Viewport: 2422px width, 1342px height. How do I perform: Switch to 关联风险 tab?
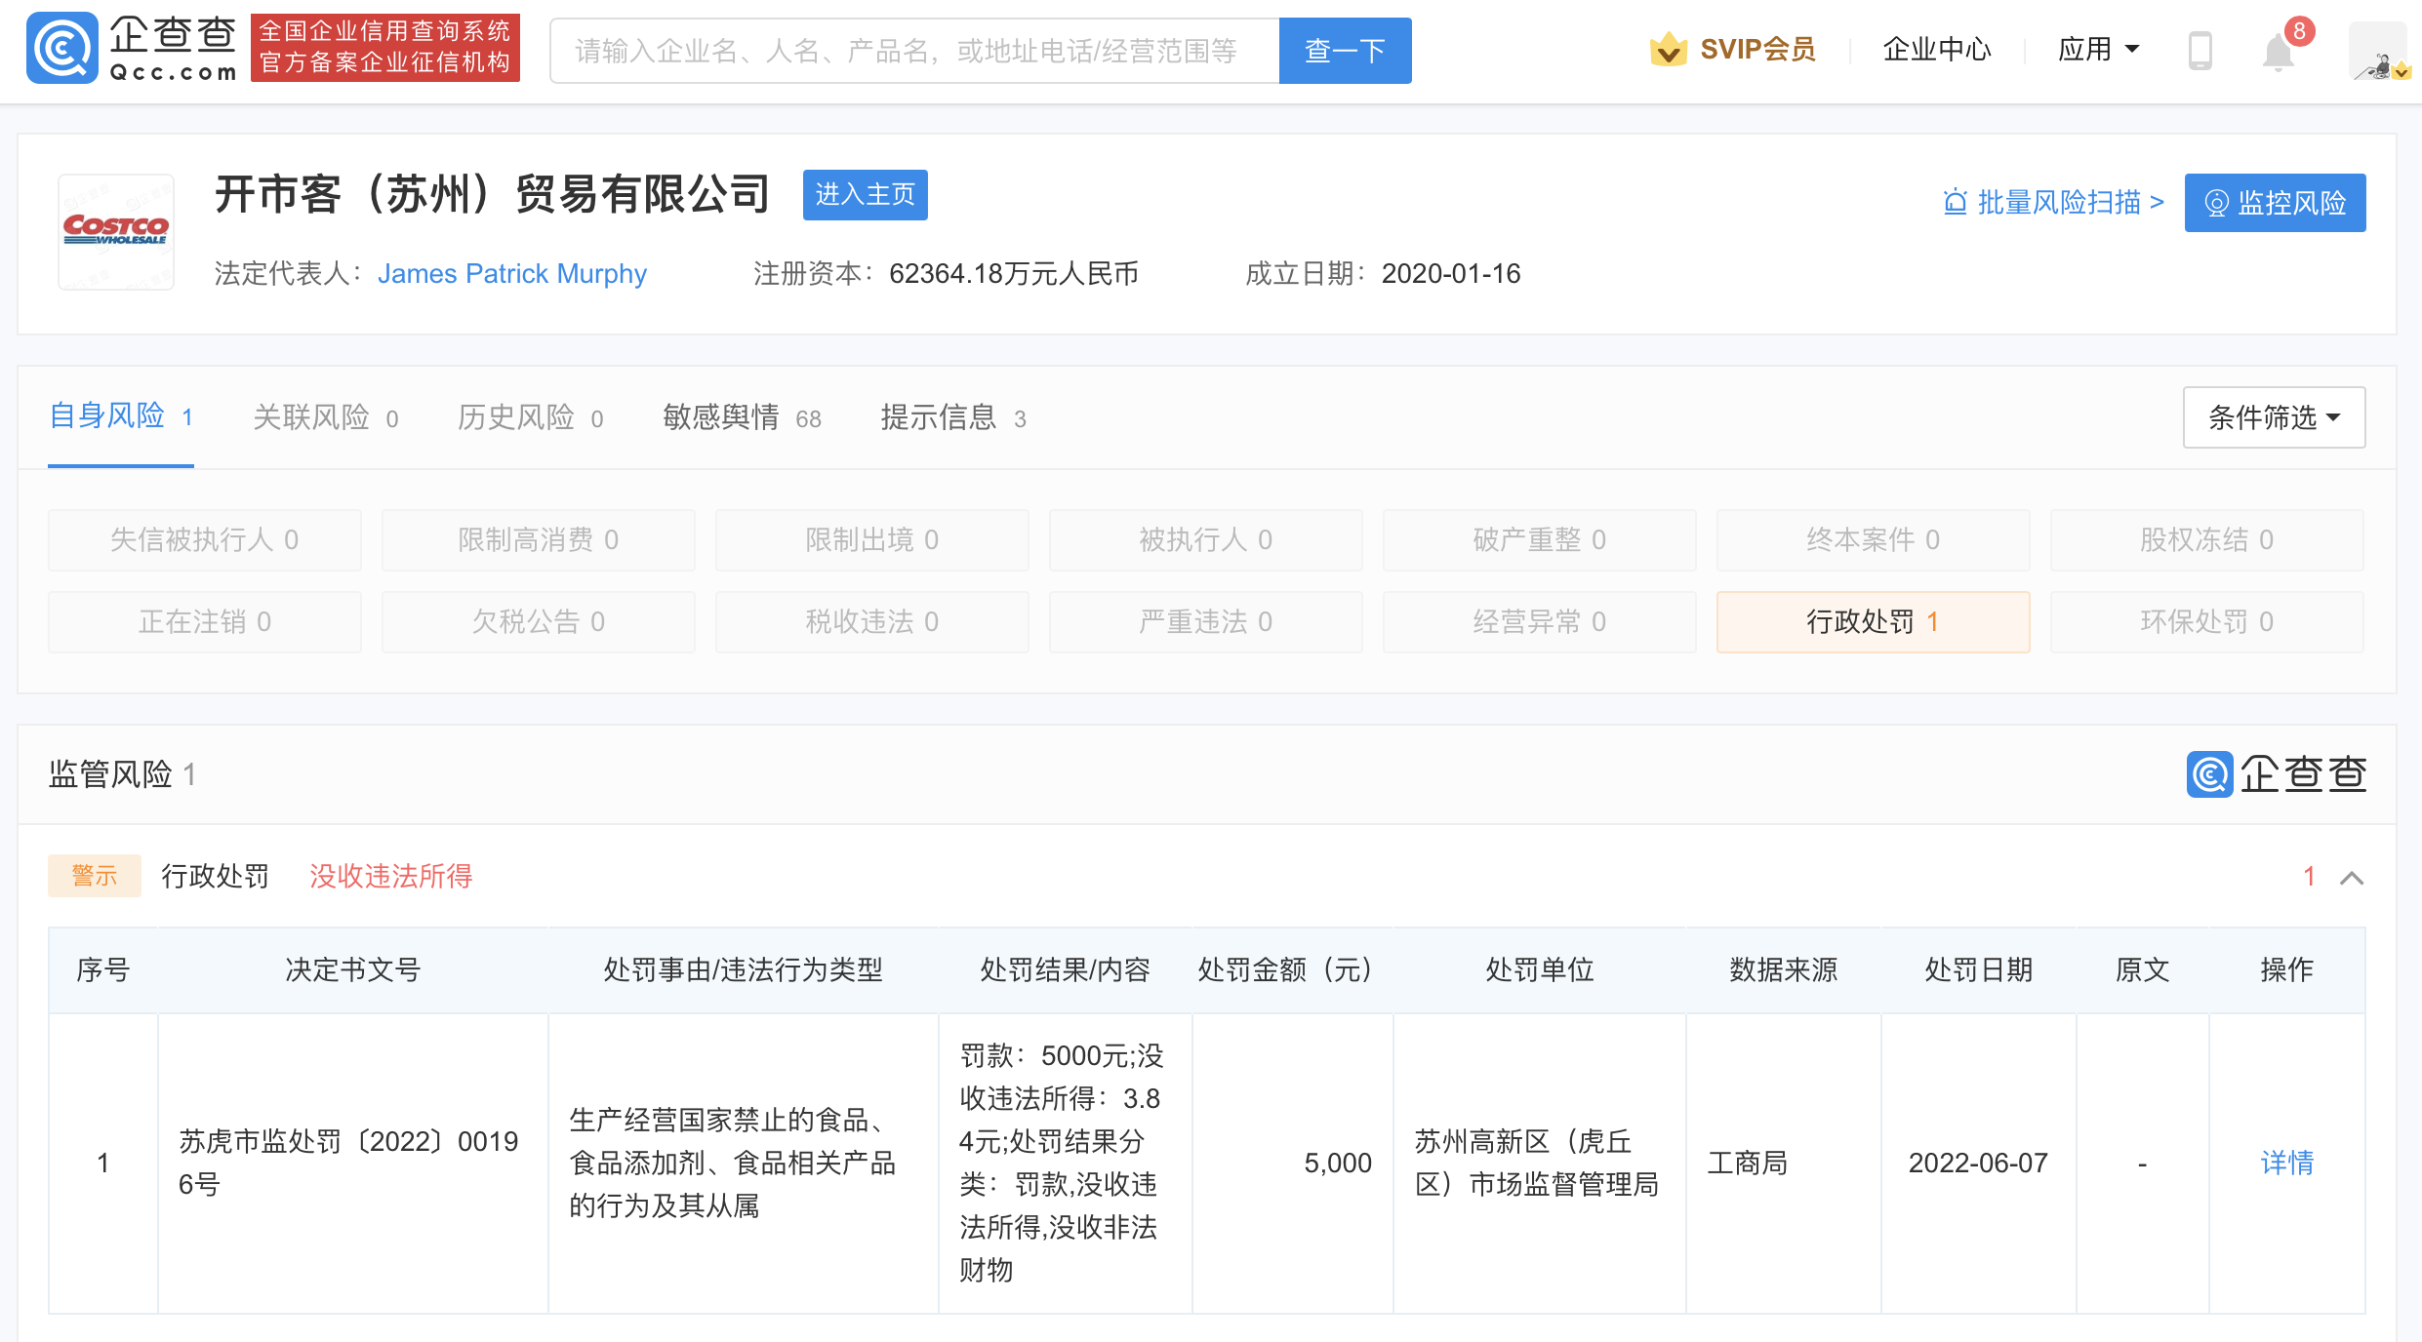pyautogui.click(x=325, y=418)
